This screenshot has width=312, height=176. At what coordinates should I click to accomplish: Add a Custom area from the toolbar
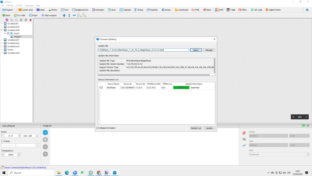26,10
